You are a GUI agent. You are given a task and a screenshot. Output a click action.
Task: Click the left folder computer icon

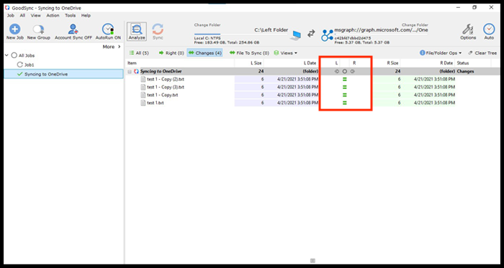pyautogui.click(x=295, y=36)
